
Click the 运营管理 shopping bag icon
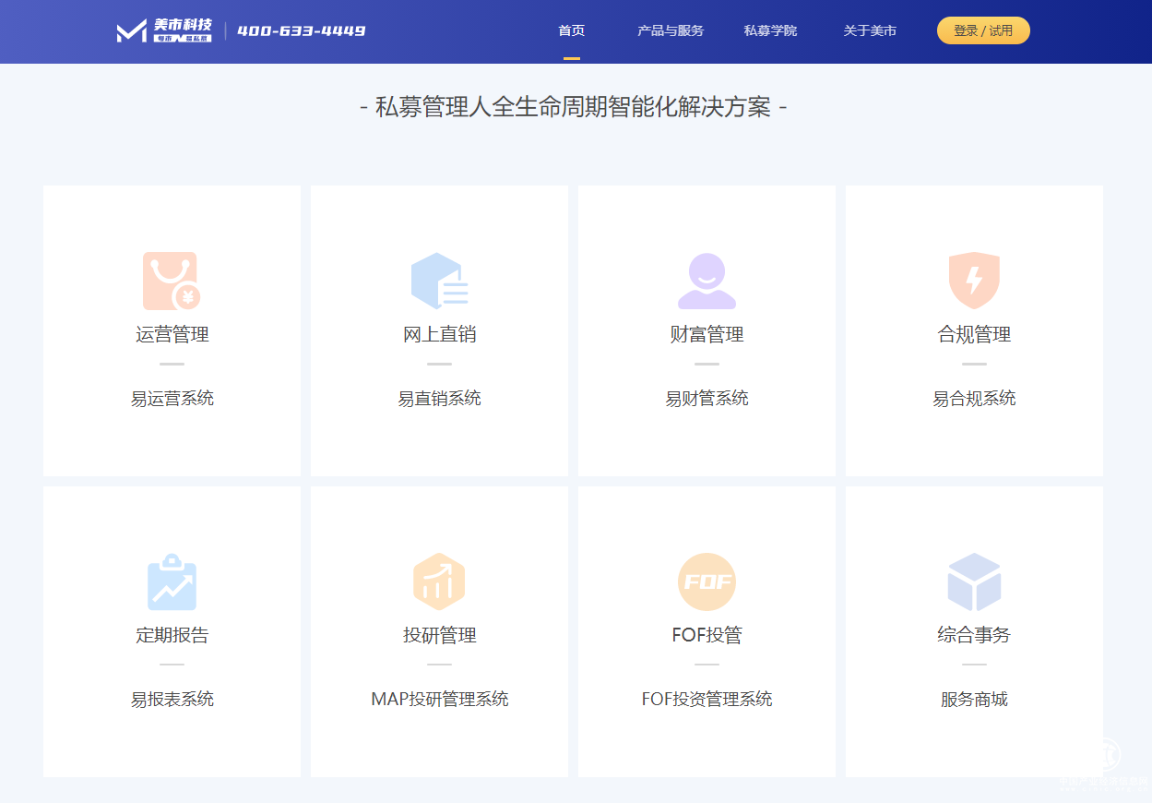point(172,280)
